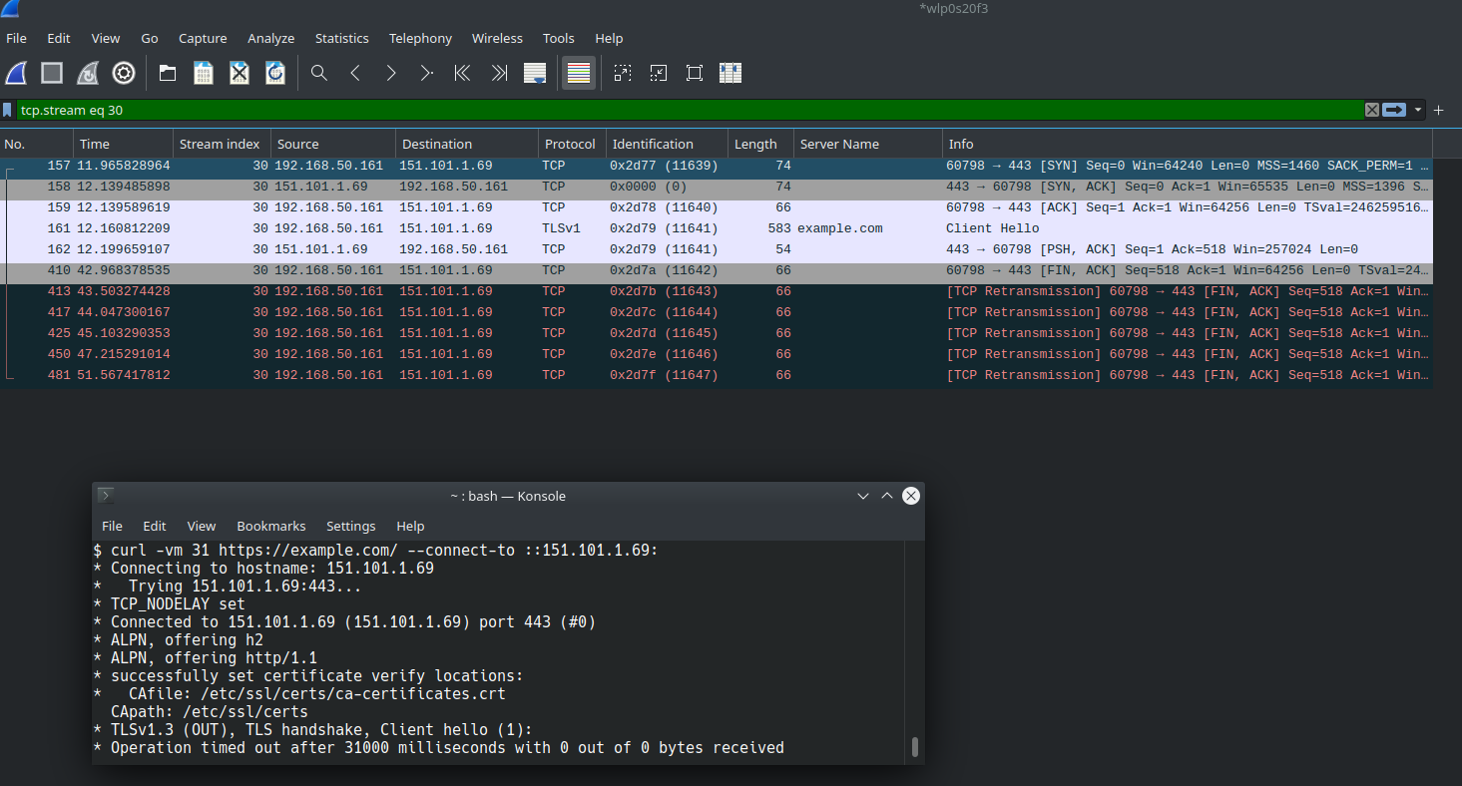Open capture options gear icon

coord(124,73)
